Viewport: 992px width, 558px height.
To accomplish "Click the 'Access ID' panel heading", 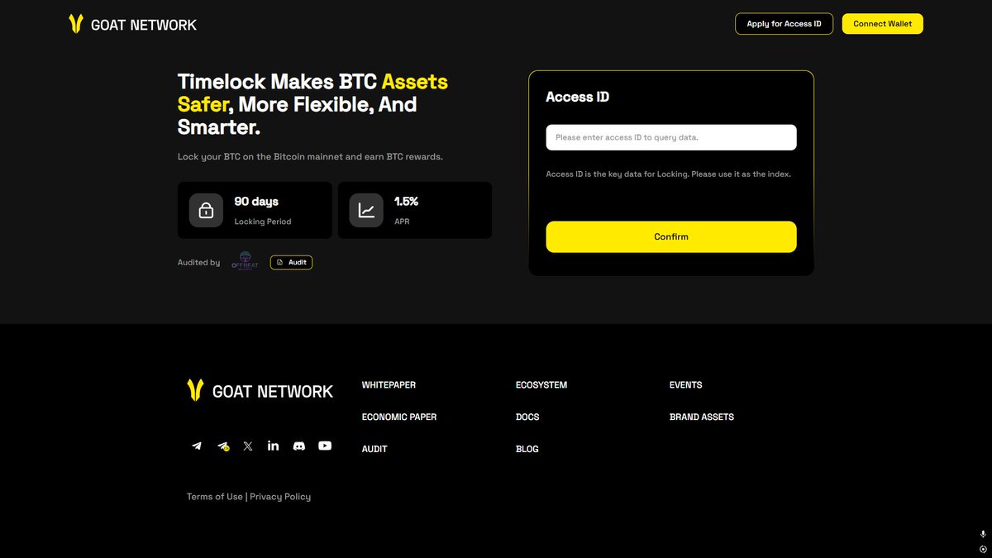I will pyautogui.click(x=578, y=97).
